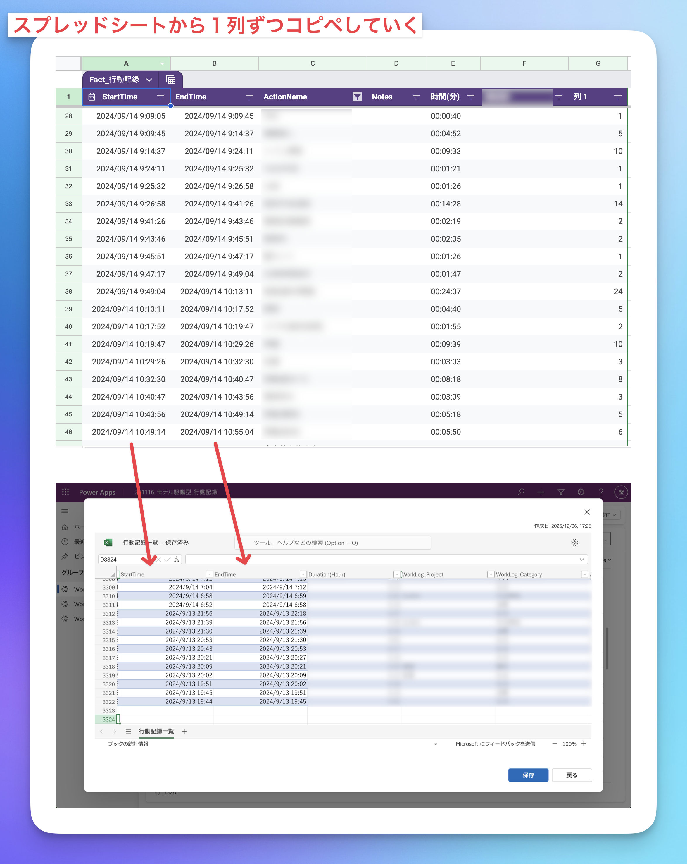Toggle the hamburger navigation menu in the sidebar
Screen dimensions: 687x864
tap(65, 511)
